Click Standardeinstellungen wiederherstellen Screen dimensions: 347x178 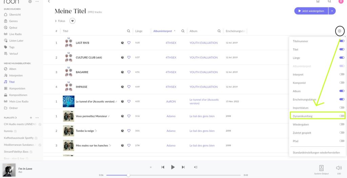tap(316, 153)
